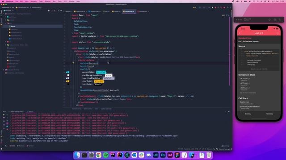Open System Preferences from the Dock
This screenshot has width=286, height=160.
[x=91, y=155]
